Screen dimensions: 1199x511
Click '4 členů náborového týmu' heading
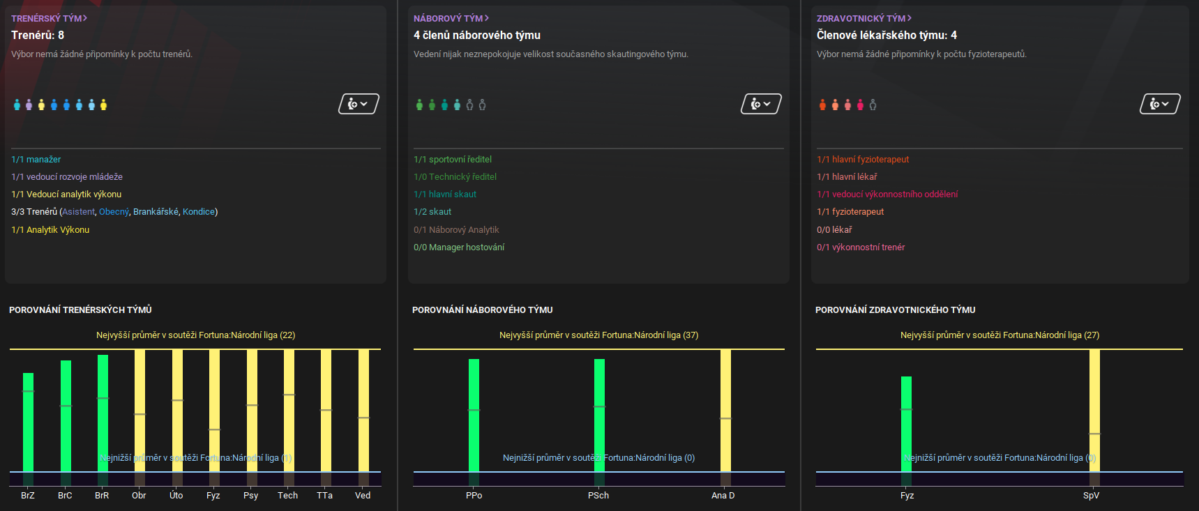point(477,35)
